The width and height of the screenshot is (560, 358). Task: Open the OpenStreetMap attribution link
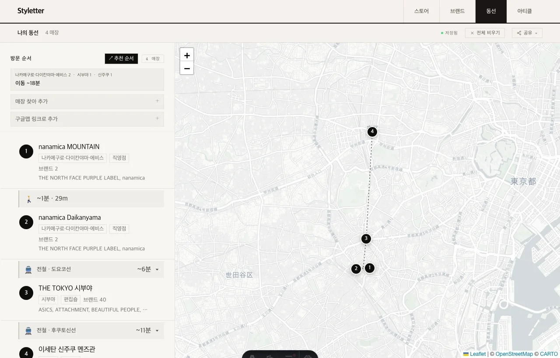pos(514,354)
